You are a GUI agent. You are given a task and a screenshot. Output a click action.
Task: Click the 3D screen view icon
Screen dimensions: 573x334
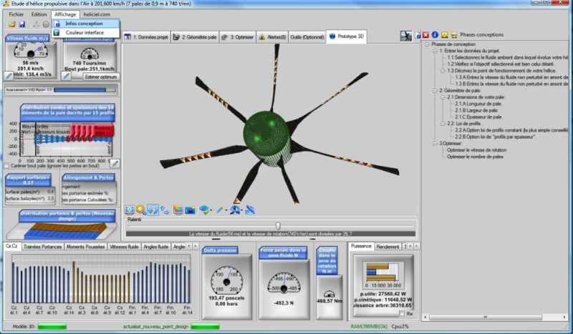point(130,210)
